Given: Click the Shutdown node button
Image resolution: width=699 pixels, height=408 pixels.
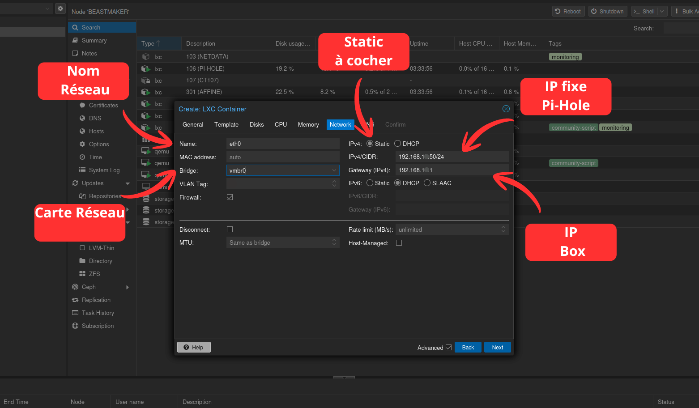Looking at the screenshot, I should 608,12.
